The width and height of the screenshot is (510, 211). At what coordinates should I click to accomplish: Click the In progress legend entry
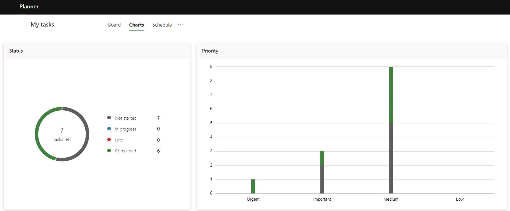point(125,129)
